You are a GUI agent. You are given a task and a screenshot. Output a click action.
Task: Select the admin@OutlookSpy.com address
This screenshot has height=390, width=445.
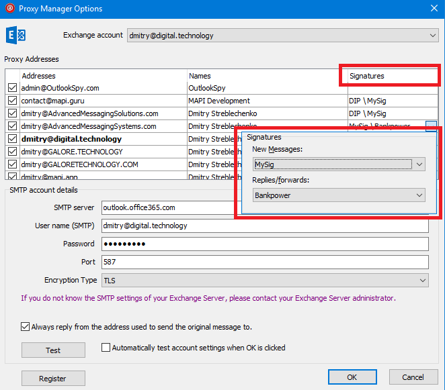coord(60,88)
